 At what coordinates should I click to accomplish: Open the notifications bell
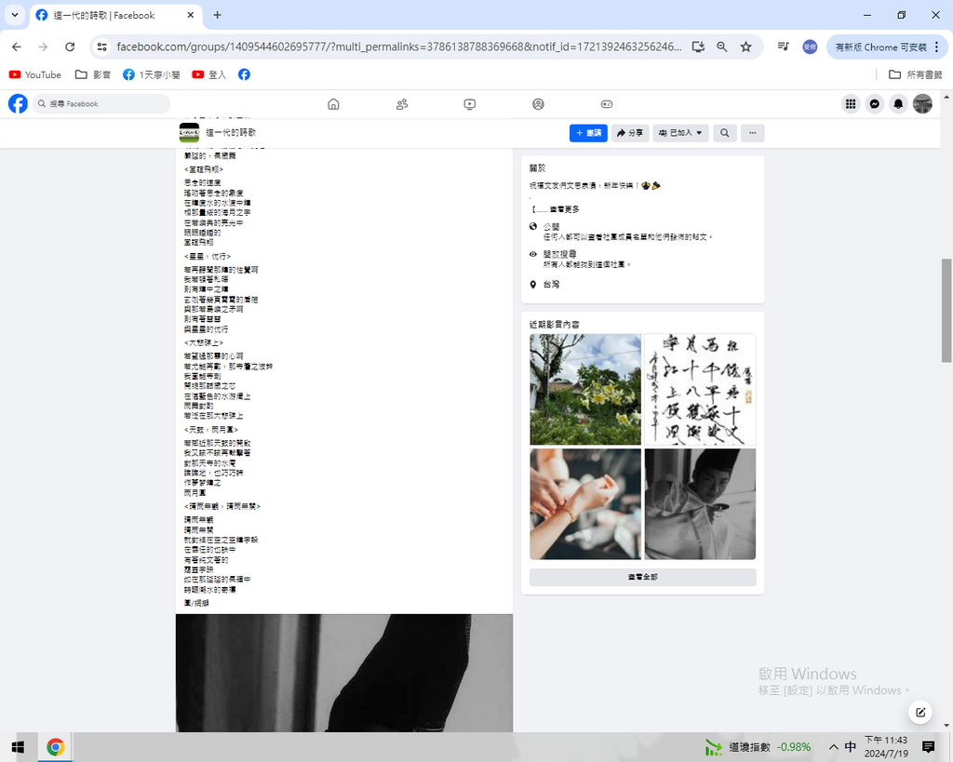pos(898,104)
